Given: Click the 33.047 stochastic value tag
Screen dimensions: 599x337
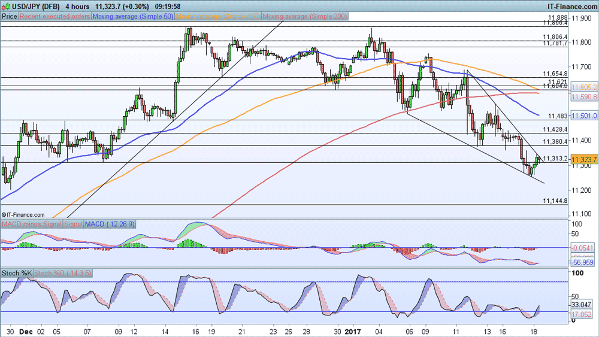Looking at the screenshot, I should pyautogui.click(x=582, y=305).
